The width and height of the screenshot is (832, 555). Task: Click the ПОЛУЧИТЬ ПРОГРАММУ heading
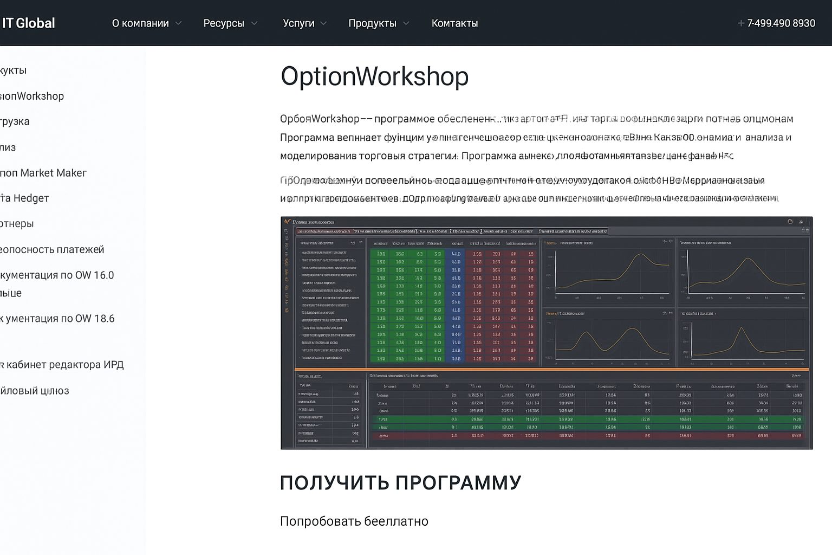[x=400, y=482]
